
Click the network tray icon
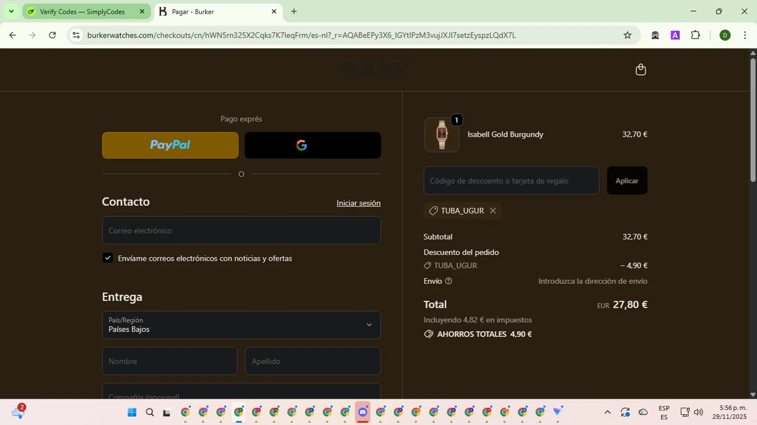pyautogui.click(x=685, y=412)
